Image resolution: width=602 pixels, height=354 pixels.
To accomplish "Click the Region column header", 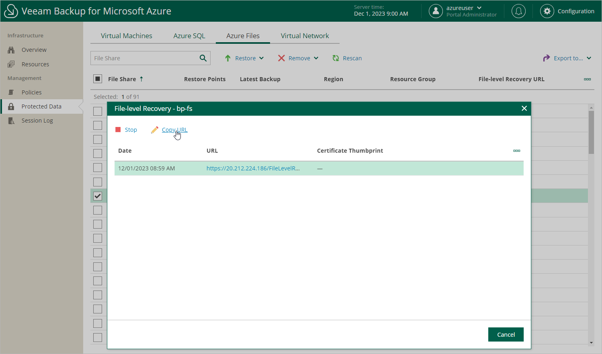I will (334, 79).
